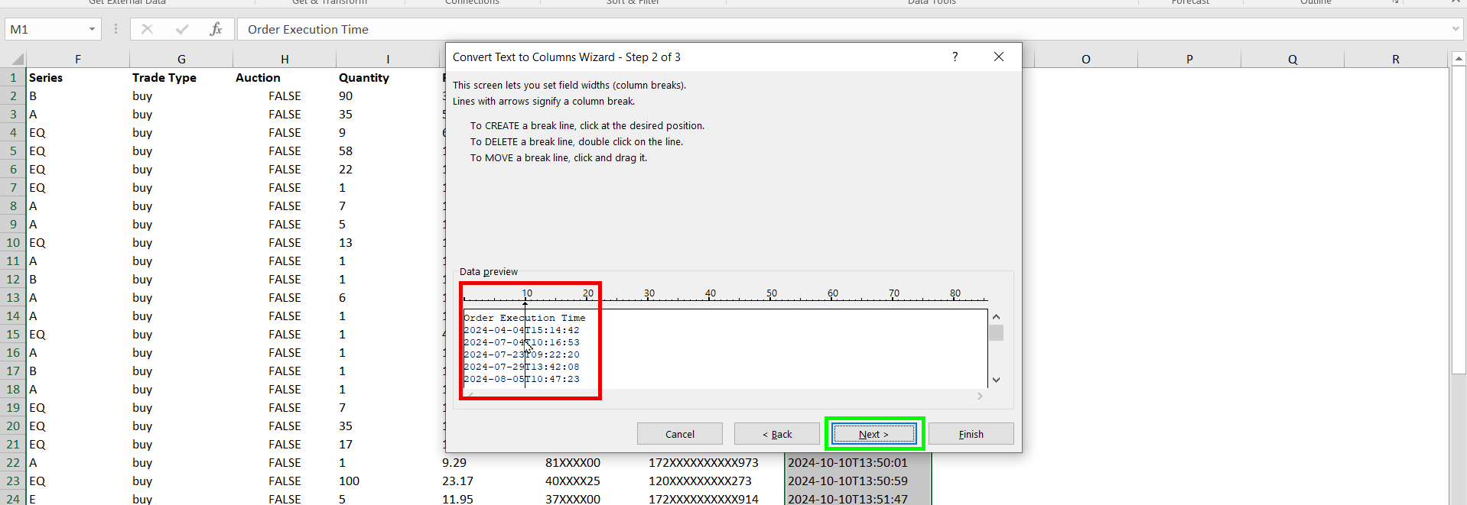The height and width of the screenshot is (505, 1467).
Task: Click Quantity cell with value 100
Action: coord(388,481)
